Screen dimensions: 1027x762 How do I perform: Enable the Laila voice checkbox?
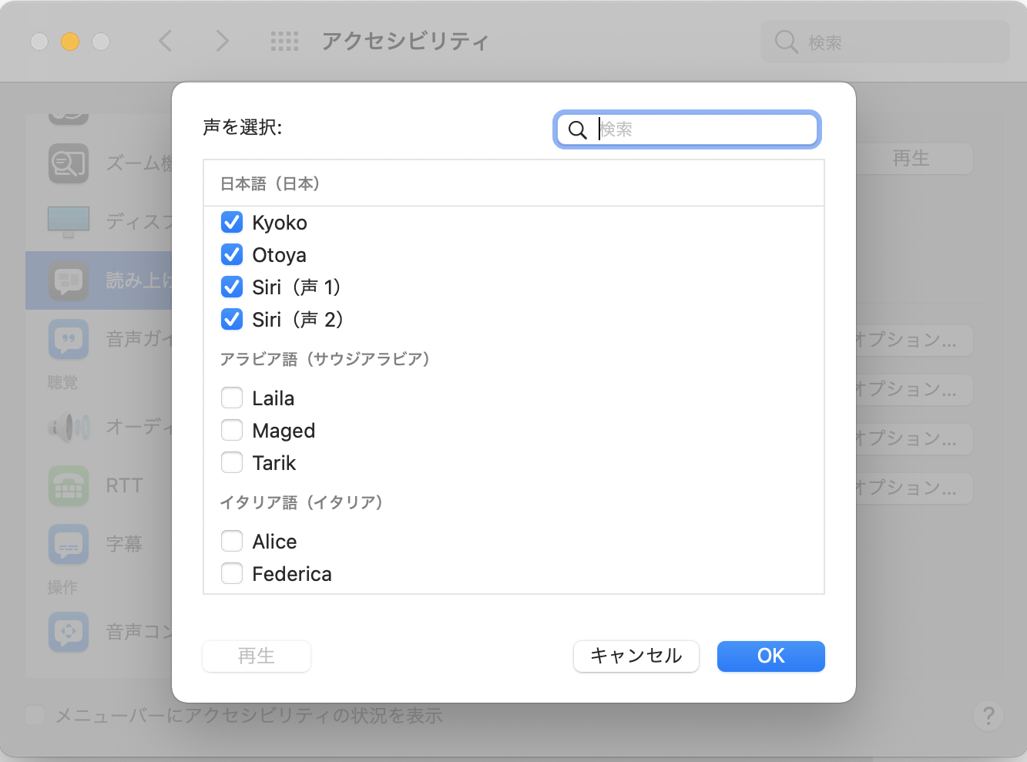(232, 398)
